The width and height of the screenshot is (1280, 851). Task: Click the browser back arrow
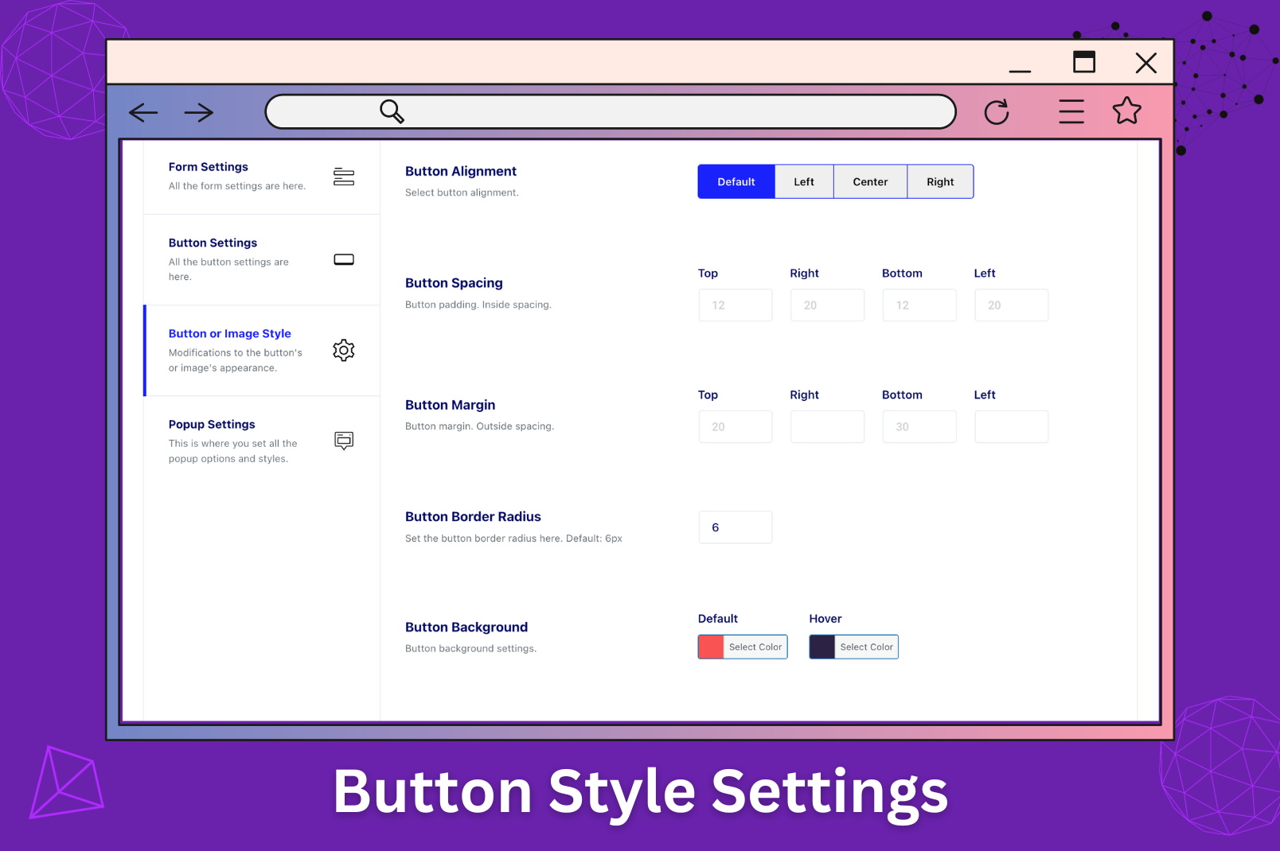pos(143,113)
